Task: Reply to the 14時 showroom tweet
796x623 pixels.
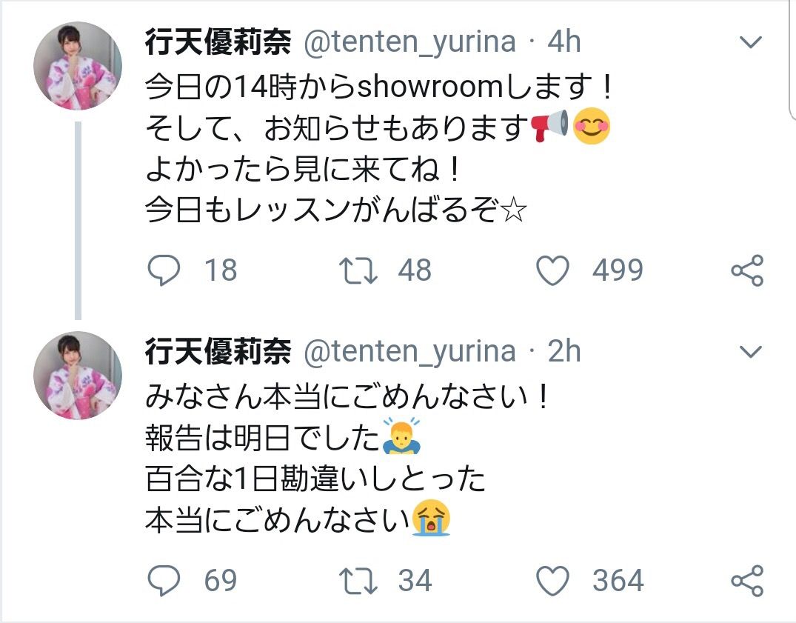Action: (164, 270)
